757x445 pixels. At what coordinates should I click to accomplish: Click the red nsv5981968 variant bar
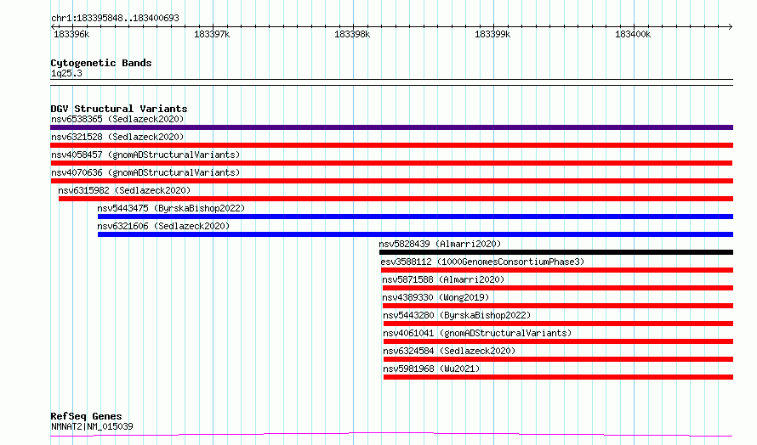click(558, 377)
